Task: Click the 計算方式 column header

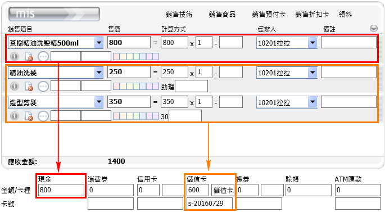Action: (174, 29)
